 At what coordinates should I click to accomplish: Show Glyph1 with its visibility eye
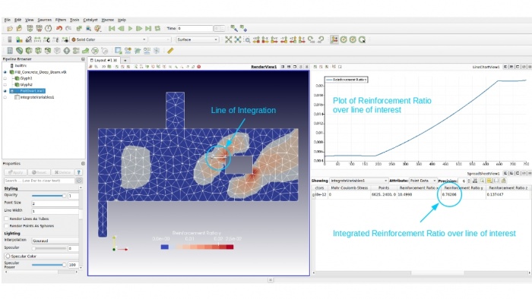(5, 78)
